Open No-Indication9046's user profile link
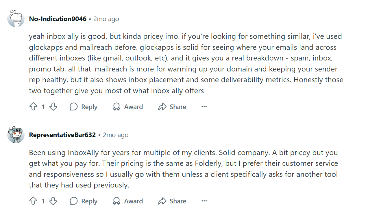The height and width of the screenshot is (217, 381). [58, 19]
